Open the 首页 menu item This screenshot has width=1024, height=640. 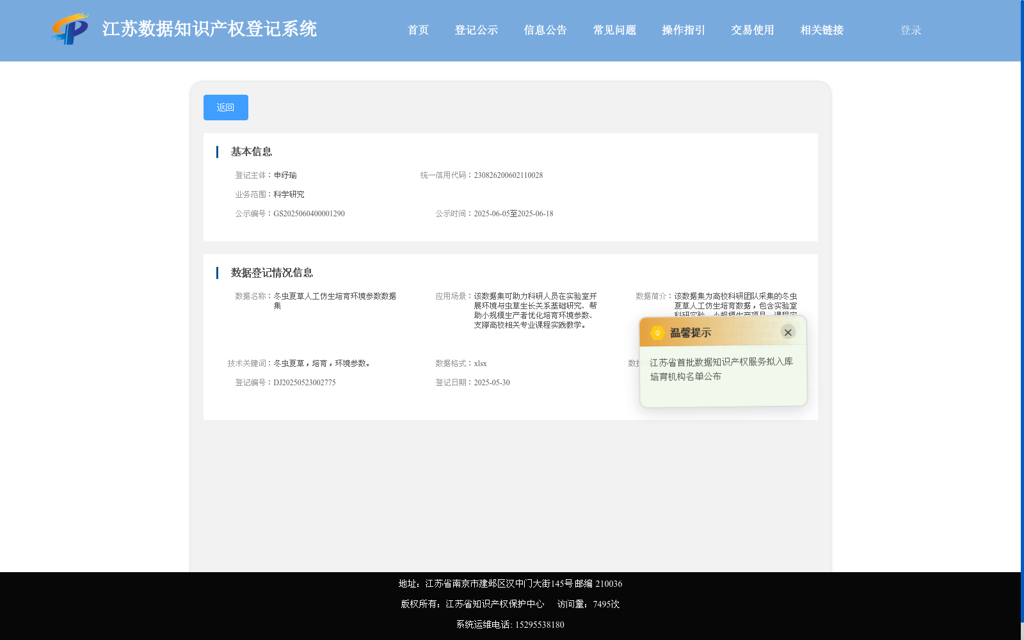418,30
